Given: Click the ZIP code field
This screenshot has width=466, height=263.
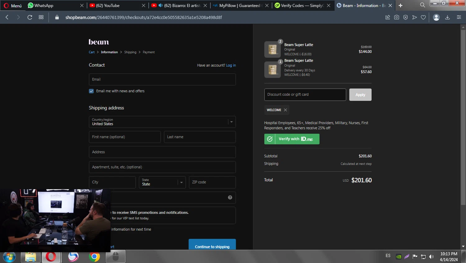Looking at the screenshot, I should pyautogui.click(x=212, y=182).
